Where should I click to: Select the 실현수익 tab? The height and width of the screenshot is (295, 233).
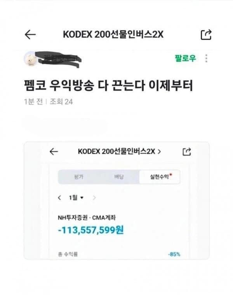click(160, 177)
